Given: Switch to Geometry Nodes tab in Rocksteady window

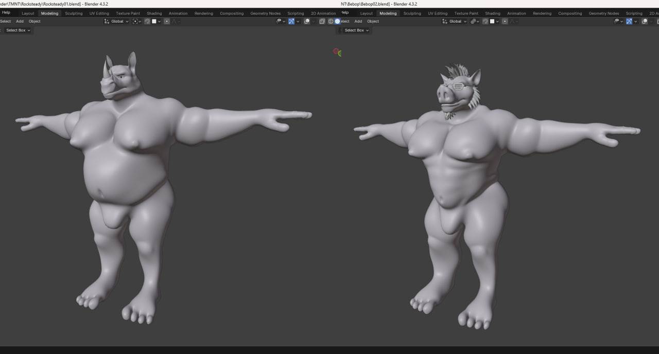Looking at the screenshot, I should pyautogui.click(x=266, y=13).
